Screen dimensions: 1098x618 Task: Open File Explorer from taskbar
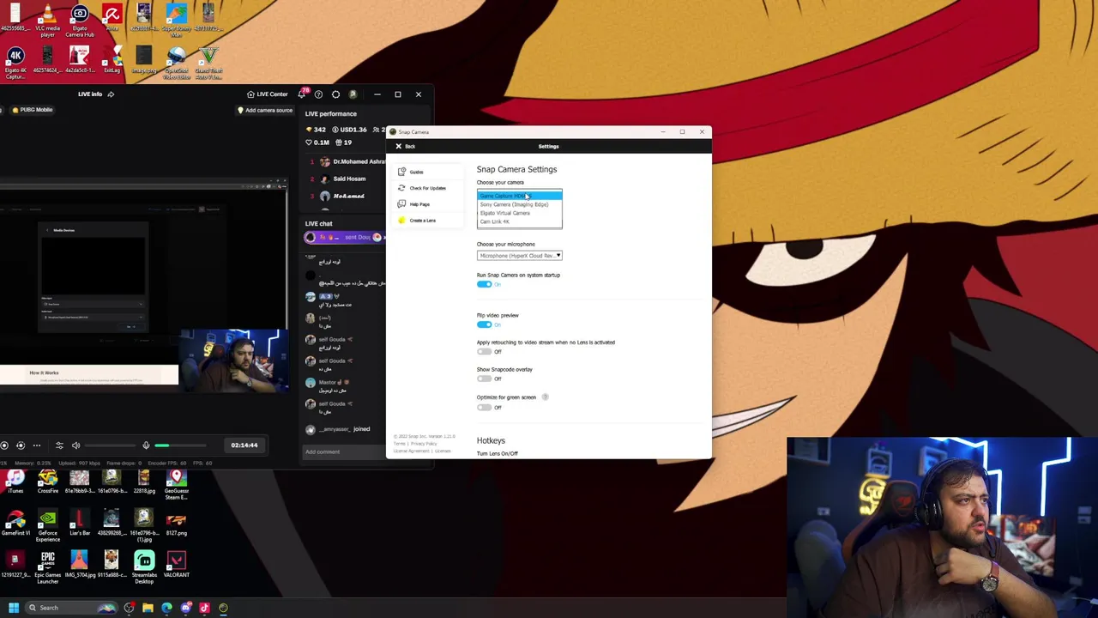[148, 608]
